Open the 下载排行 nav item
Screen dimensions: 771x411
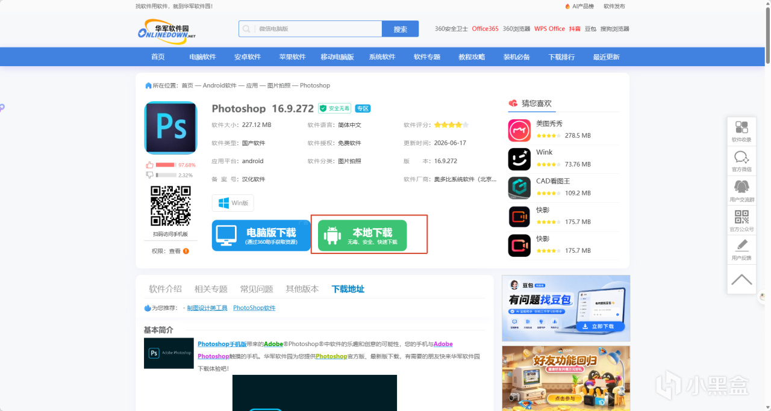pos(561,57)
